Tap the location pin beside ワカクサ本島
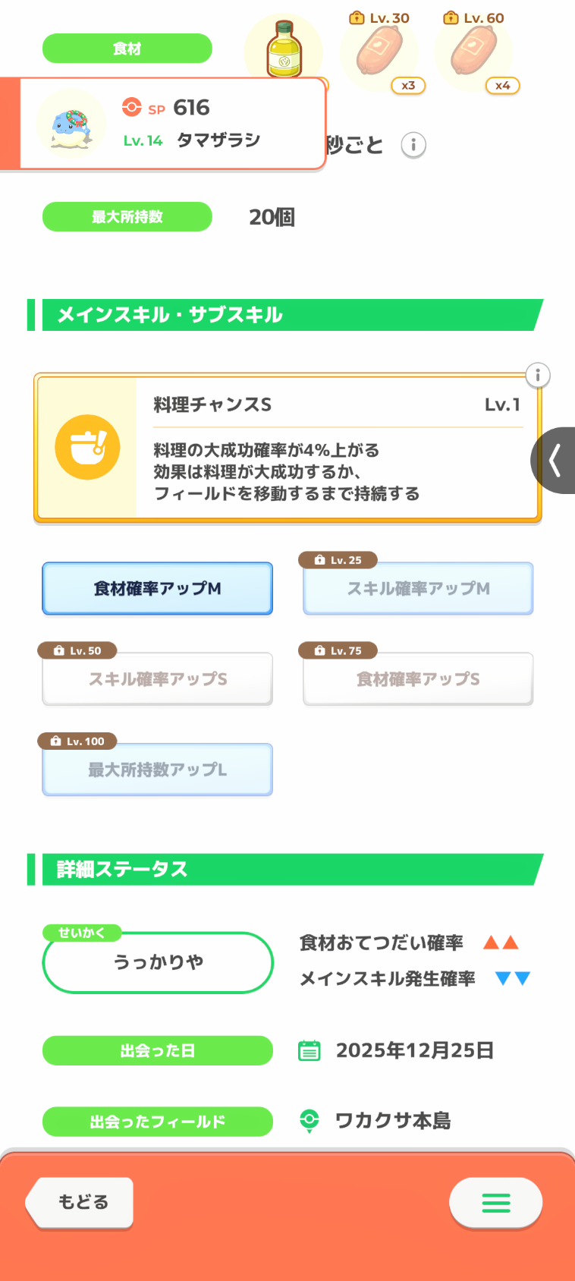Viewport: 575px width, 1281px height. [309, 1121]
